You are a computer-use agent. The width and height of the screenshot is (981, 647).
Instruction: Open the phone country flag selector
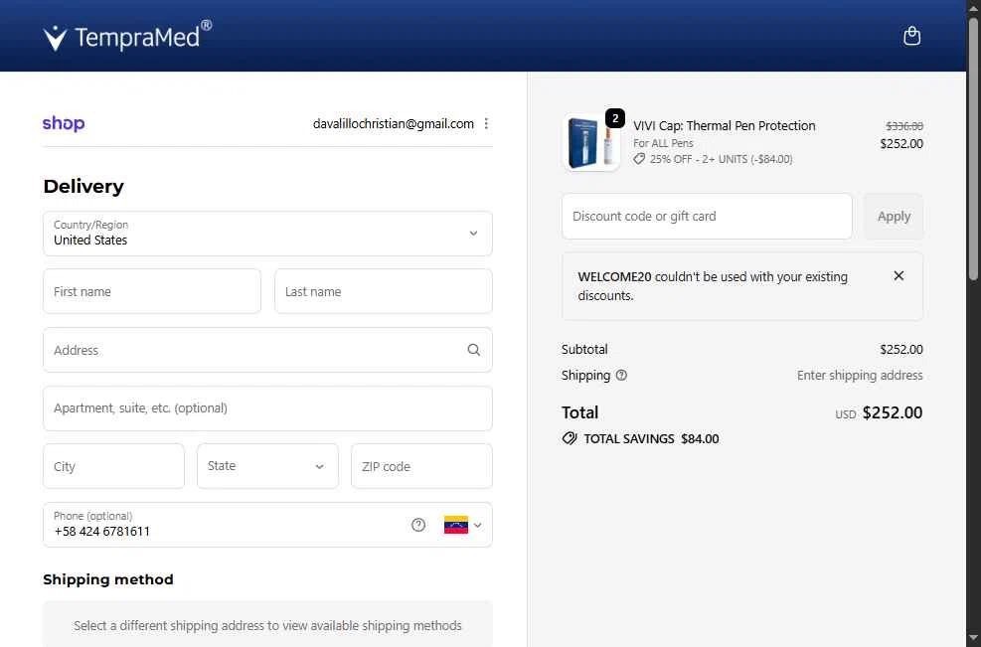coord(462,525)
